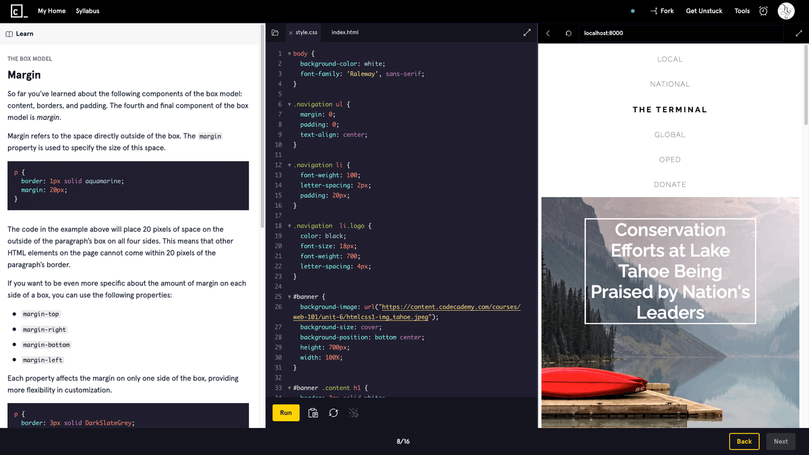
Task: Click THE BOX MODEL section label
Action: [x=30, y=59]
